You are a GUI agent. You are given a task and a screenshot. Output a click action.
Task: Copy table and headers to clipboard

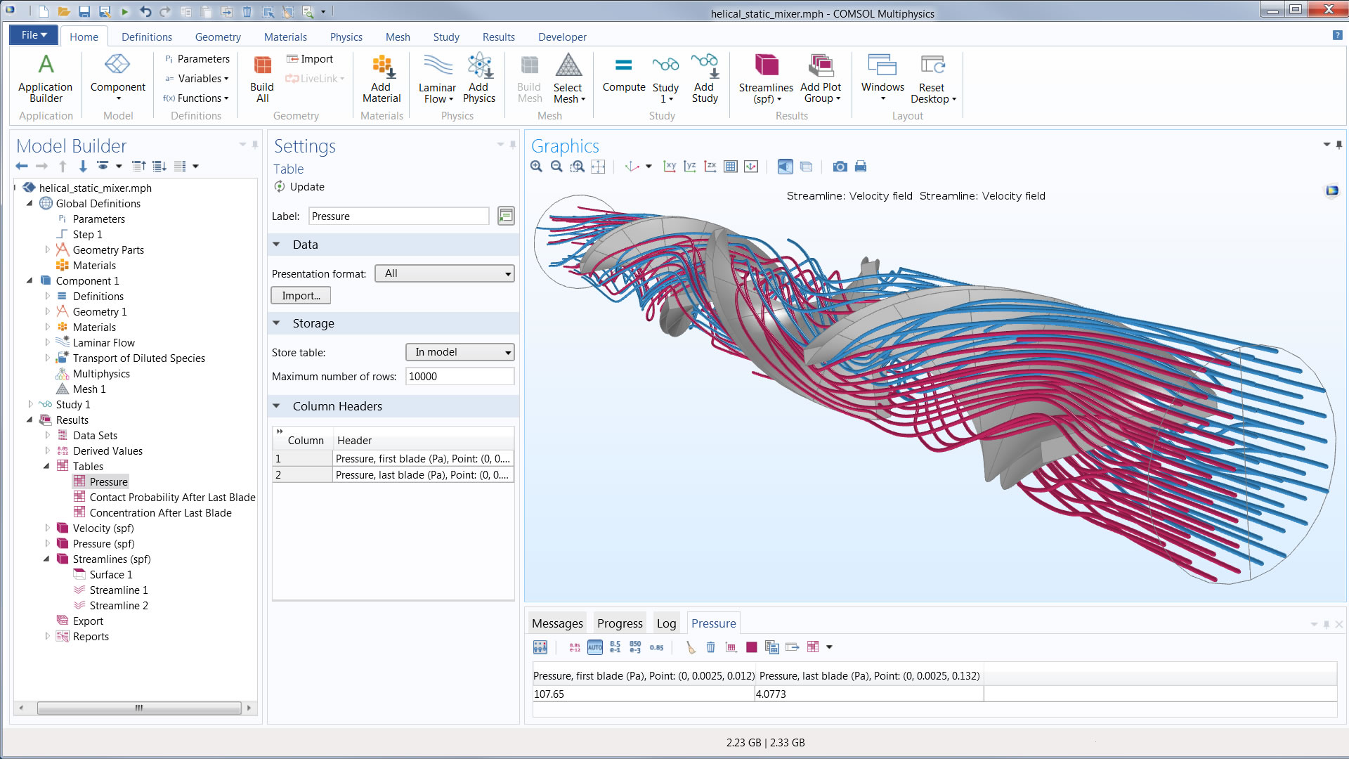click(x=772, y=647)
